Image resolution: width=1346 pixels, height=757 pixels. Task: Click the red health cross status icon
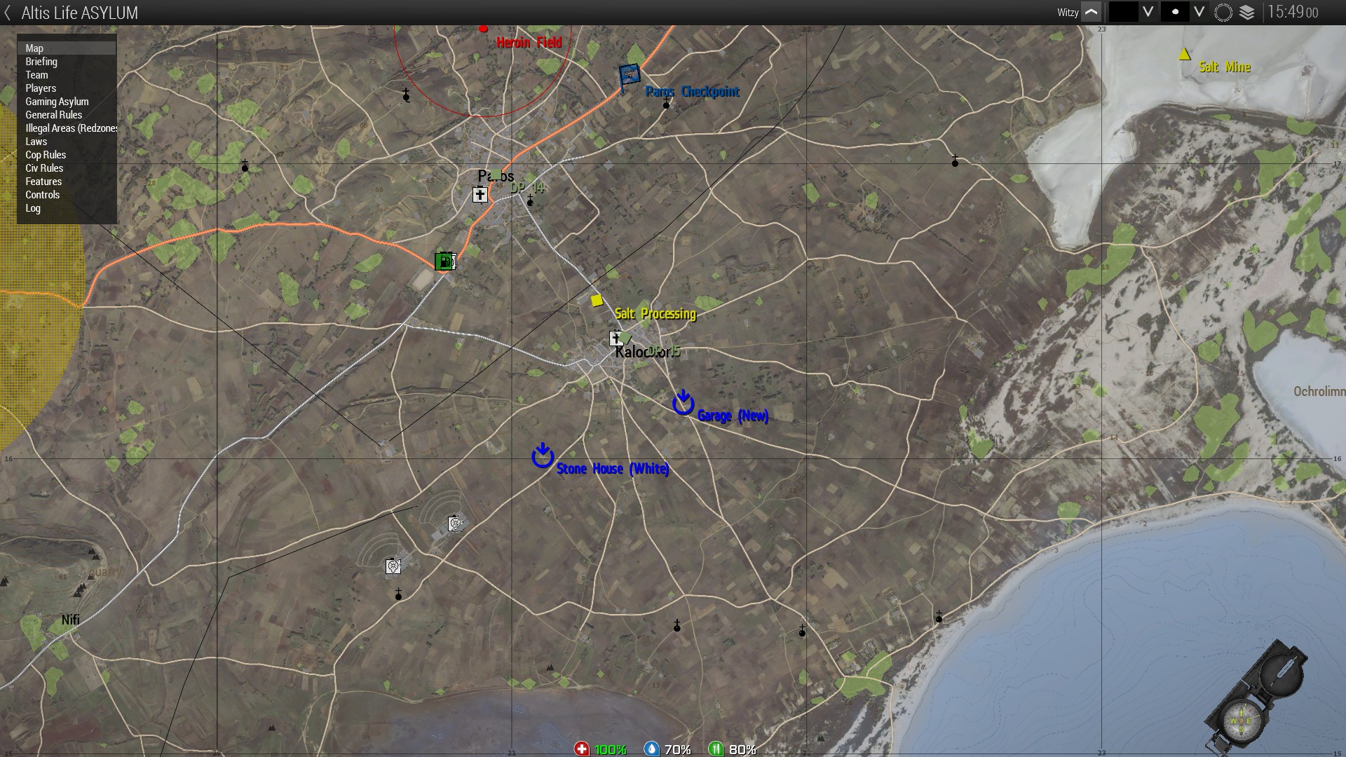tap(581, 749)
